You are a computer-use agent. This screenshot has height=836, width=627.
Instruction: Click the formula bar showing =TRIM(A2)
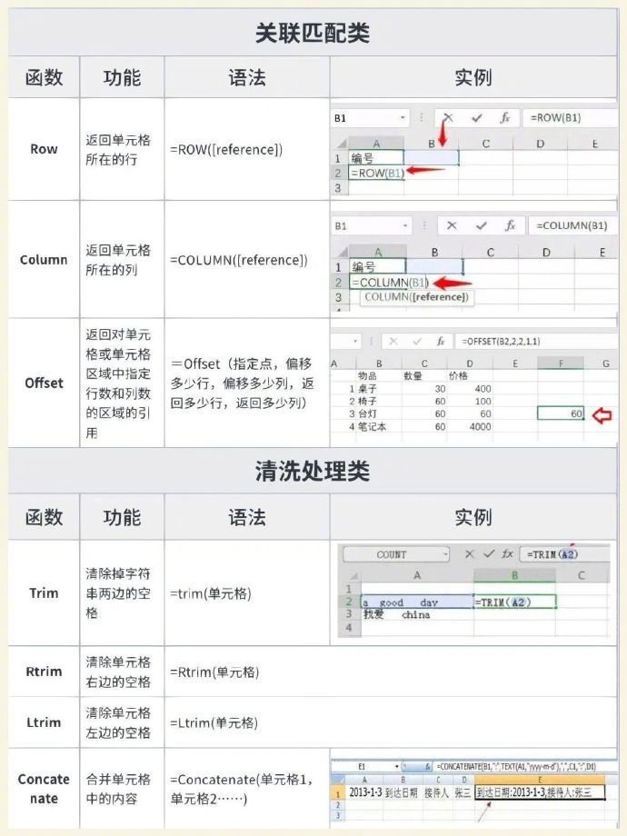coord(564,554)
